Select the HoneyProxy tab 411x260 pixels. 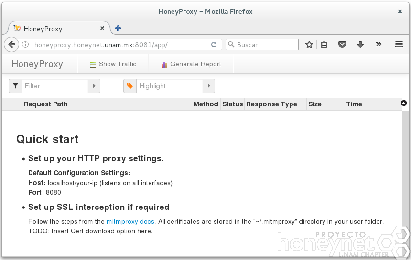60,28
